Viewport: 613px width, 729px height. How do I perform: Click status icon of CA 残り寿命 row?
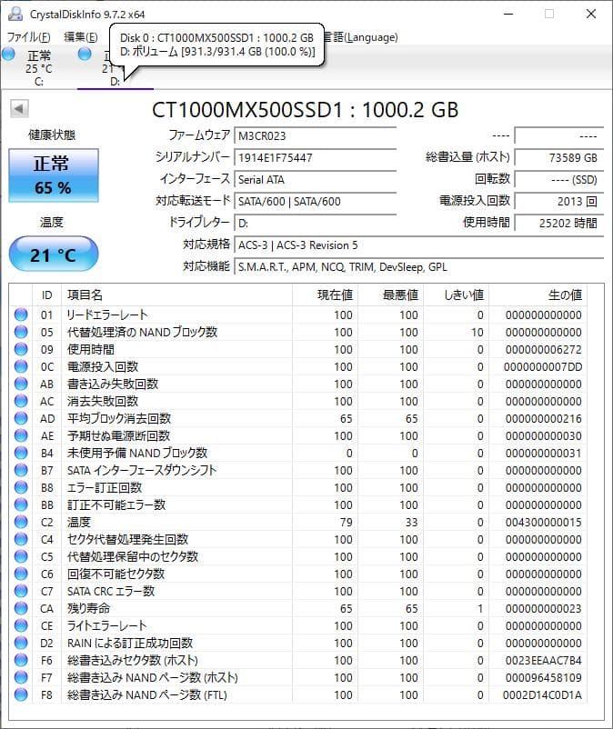tap(21, 608)
